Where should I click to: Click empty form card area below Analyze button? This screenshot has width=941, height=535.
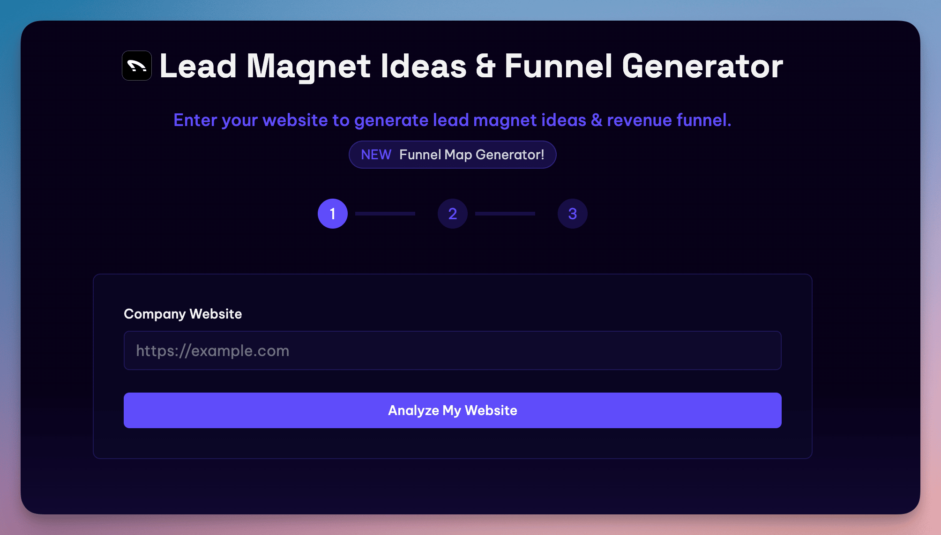[x=453, y=443]
